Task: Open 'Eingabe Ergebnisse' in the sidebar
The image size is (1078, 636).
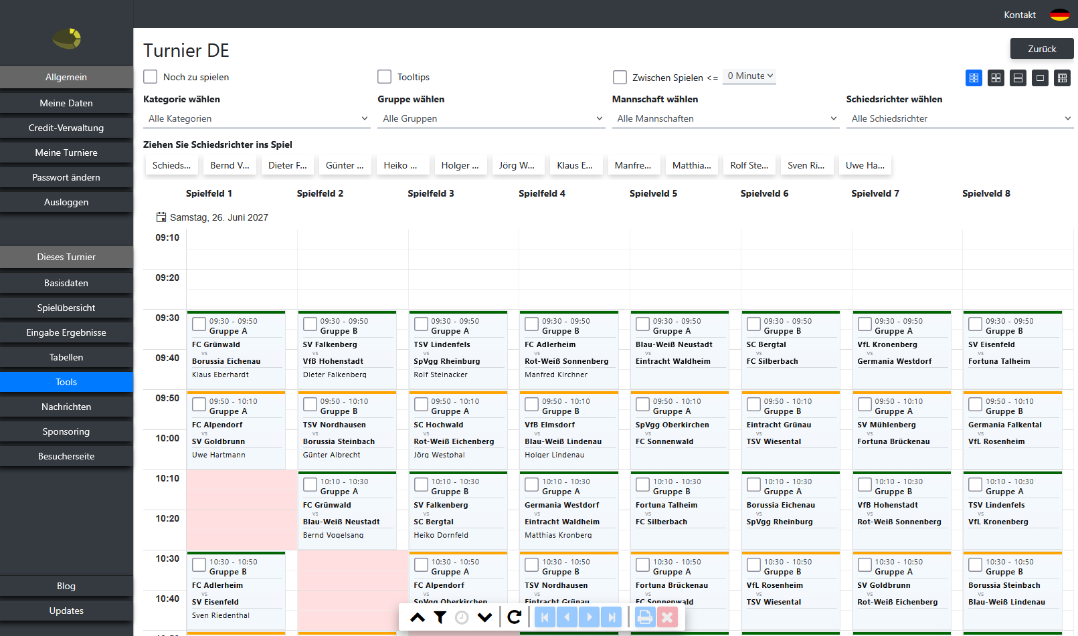Action: 66,332
